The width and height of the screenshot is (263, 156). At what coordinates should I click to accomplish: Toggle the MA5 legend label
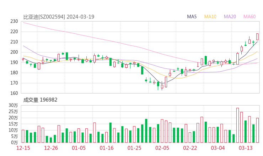(x=192, y=17)
